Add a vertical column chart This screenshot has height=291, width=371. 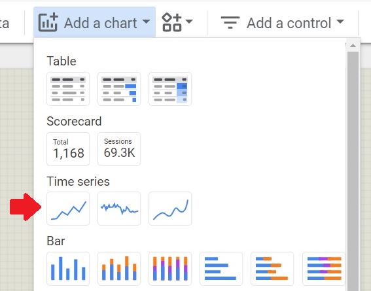pyautogui.click(x=68, y=269)
